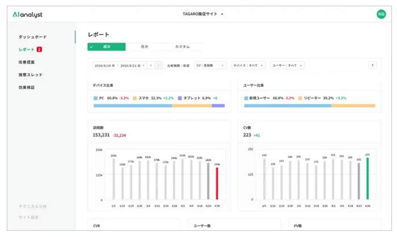Click the リピーター orange legend square
397x237 pixels.
click(300, 98)
